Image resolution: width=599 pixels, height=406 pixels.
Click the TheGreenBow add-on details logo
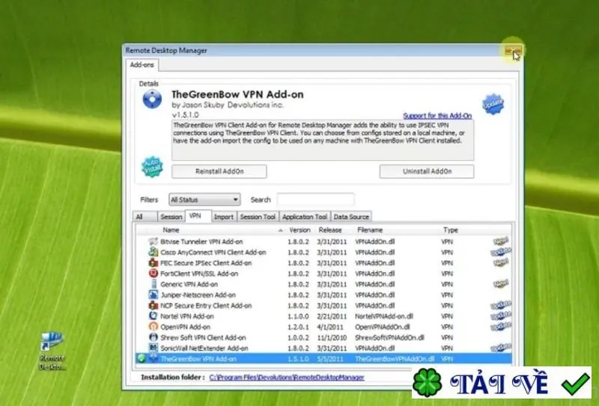point(152,99)
